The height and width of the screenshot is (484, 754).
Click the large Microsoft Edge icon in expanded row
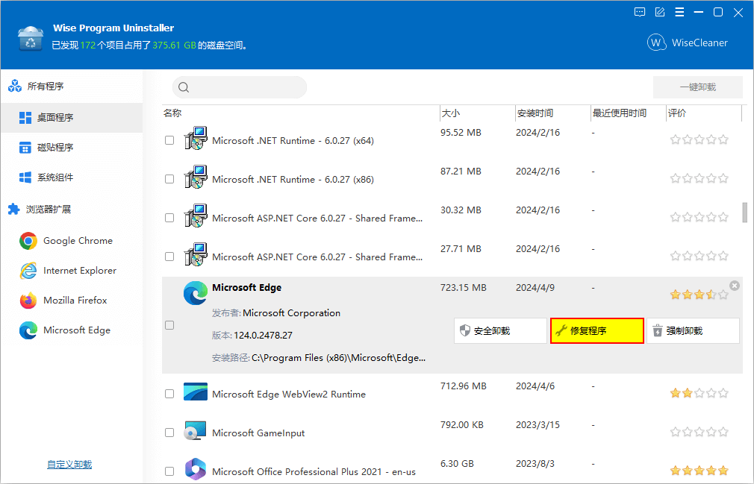[196, 293]
